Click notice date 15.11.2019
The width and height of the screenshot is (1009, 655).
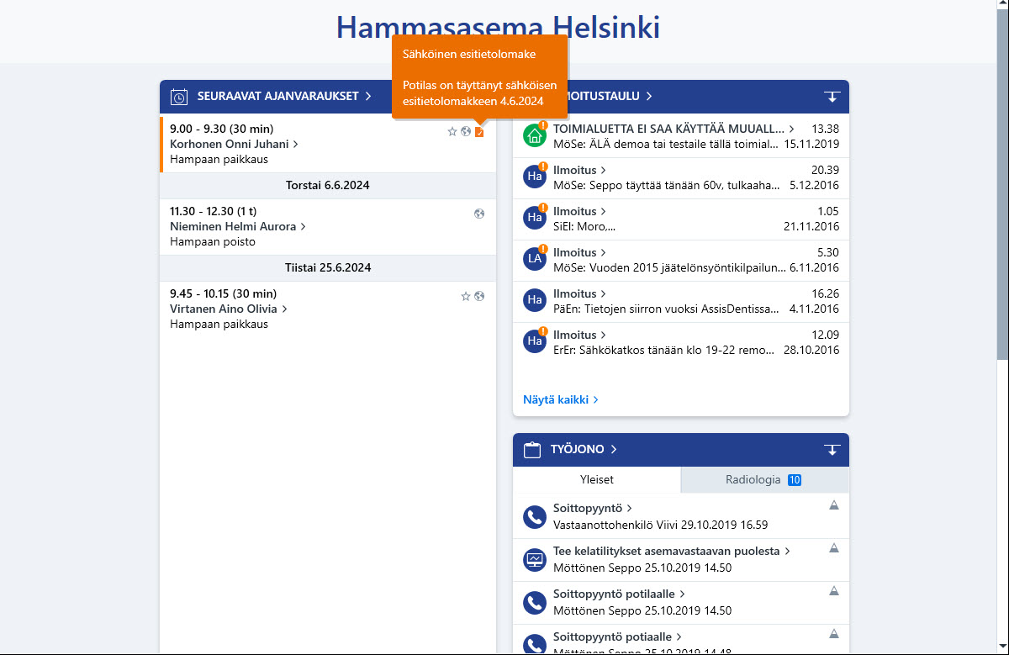pyautogui.click(x=811, y=144)
